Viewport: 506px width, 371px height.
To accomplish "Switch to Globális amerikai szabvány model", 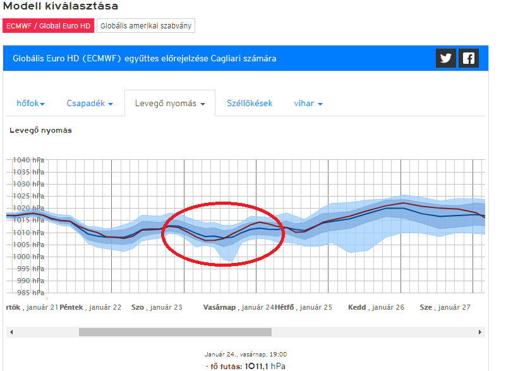I will pos(146,26).
